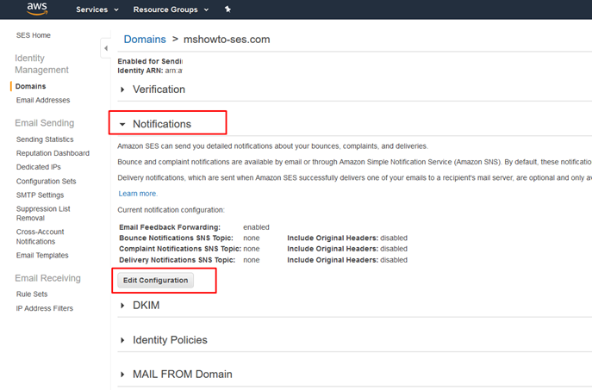Click Current notification configuration text
The height and width of the screenshot is (390, 592).
(x=171, y=210)
